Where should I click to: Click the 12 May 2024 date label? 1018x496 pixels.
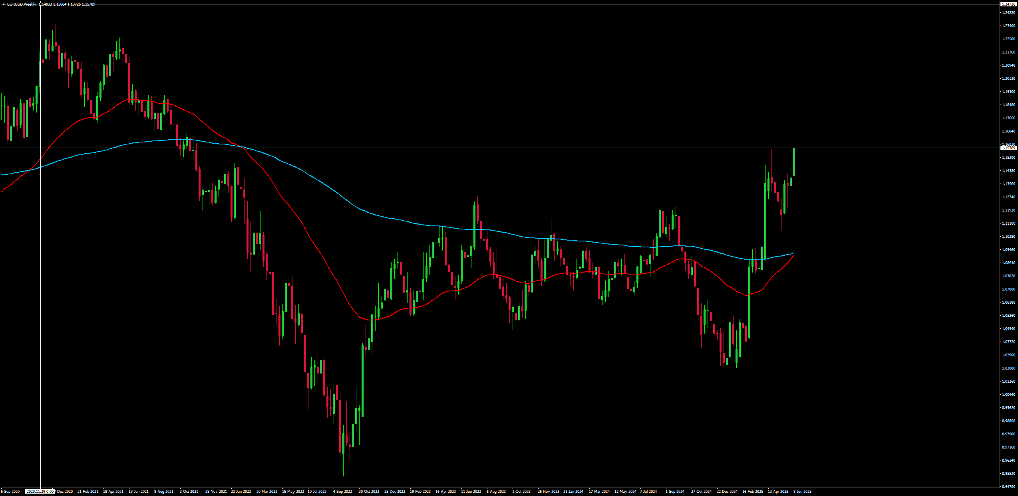[626, 492]
